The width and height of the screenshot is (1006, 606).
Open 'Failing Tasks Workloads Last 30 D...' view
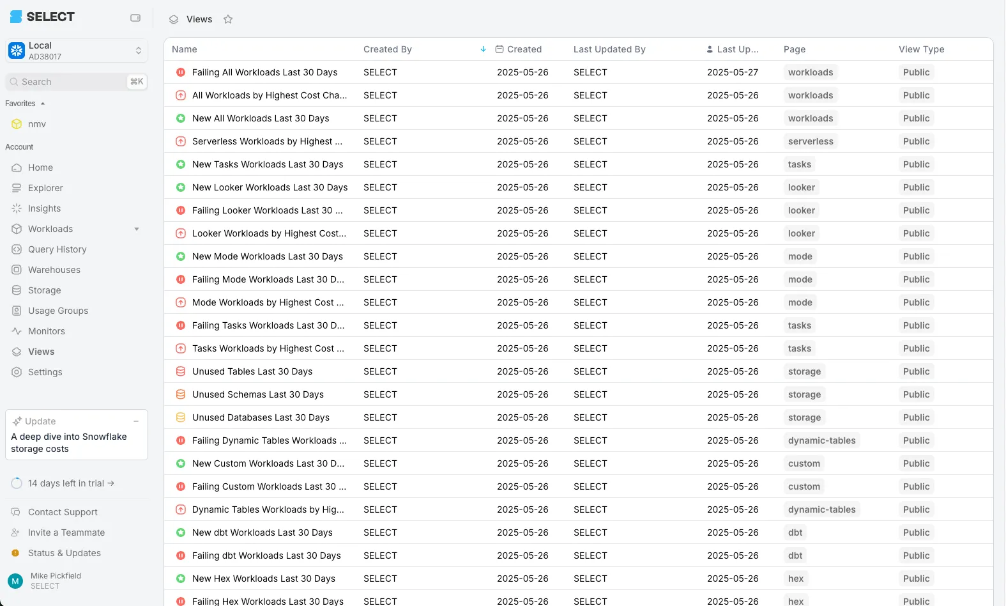coord(268,325)
